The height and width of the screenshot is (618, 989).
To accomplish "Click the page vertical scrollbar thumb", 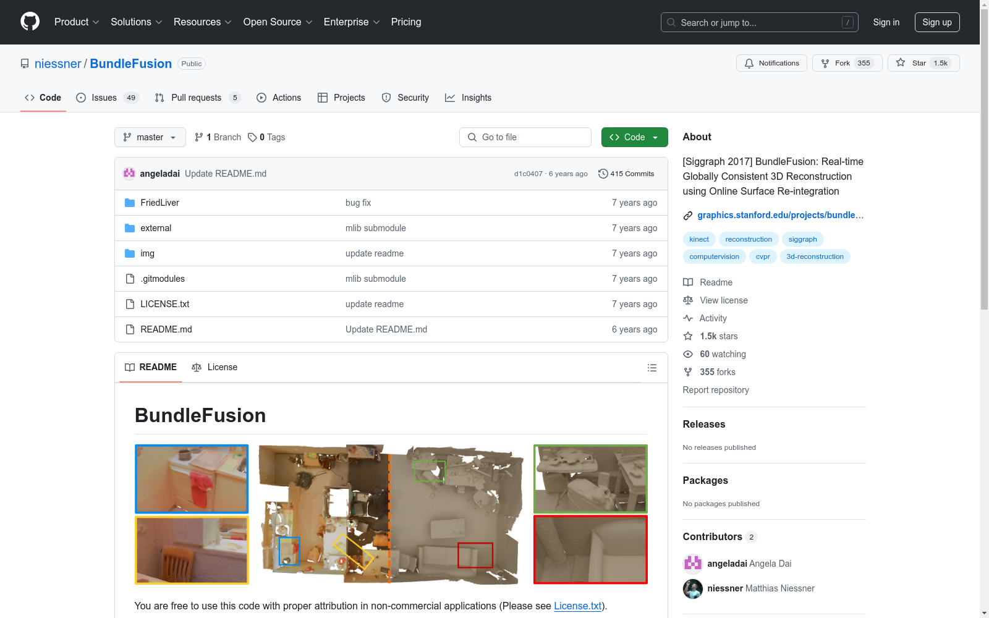I will click(984, 159).
